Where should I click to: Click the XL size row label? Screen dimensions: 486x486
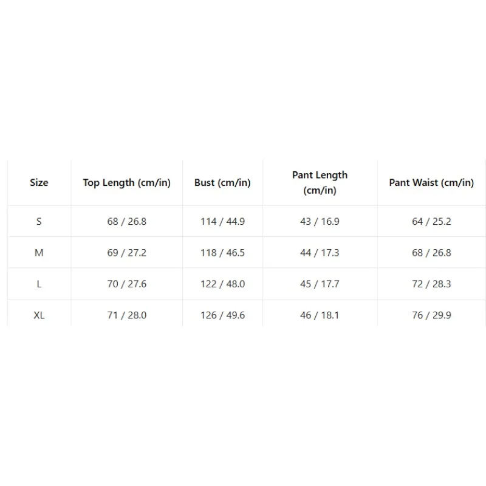coord(39,315)
